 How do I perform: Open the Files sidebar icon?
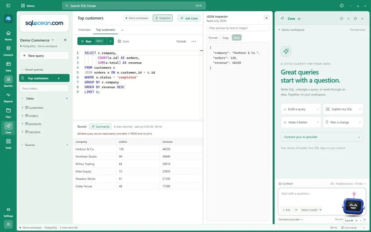pyautogui.click(x=8, y=113)
